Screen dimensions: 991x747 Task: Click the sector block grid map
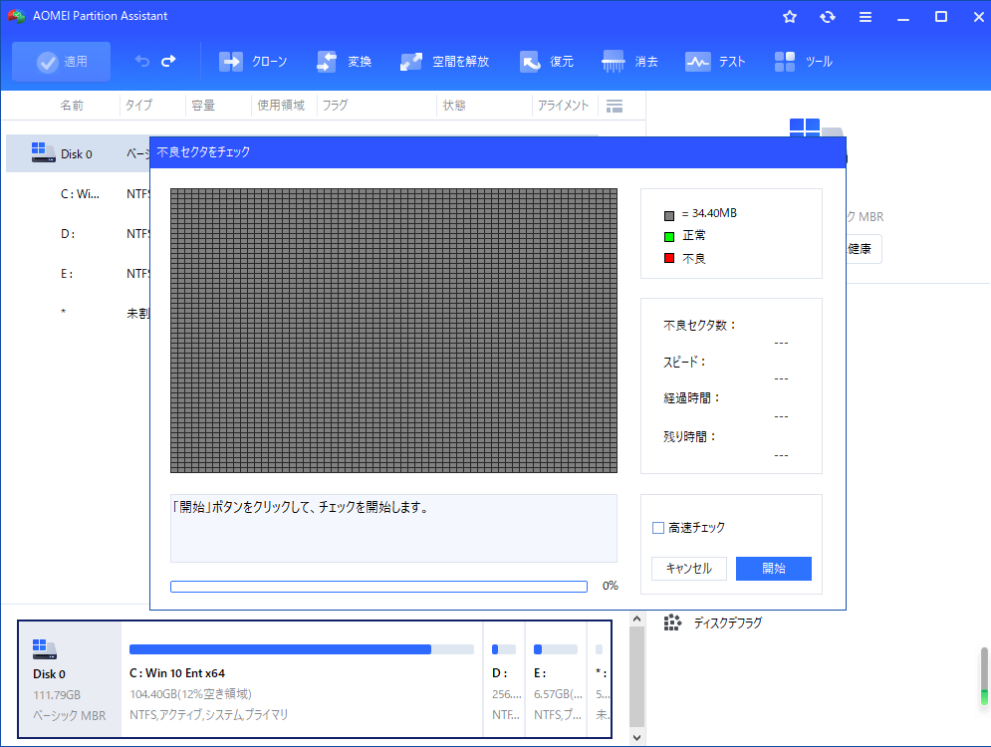393,331
